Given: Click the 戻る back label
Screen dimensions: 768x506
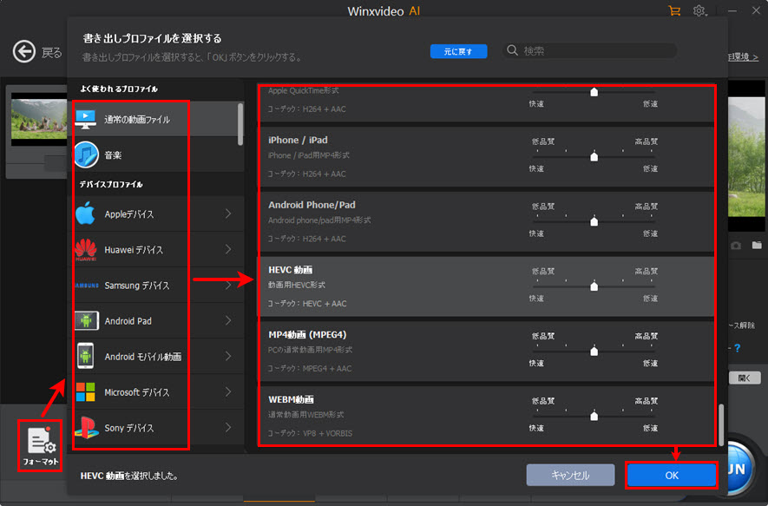Looking at the screenshot, I should pyautogui.click(x=51, y=52).
